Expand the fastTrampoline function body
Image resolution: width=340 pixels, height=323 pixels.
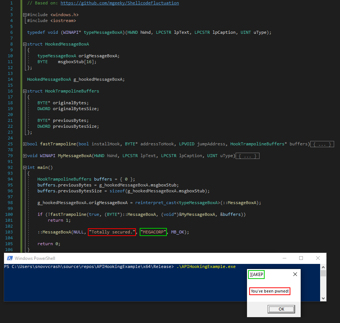[x=24, y=144]
